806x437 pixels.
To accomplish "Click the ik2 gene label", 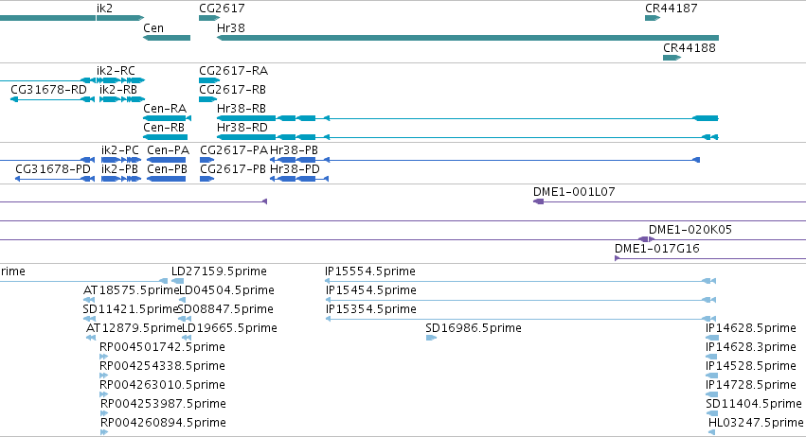I will tap(104, 9).
